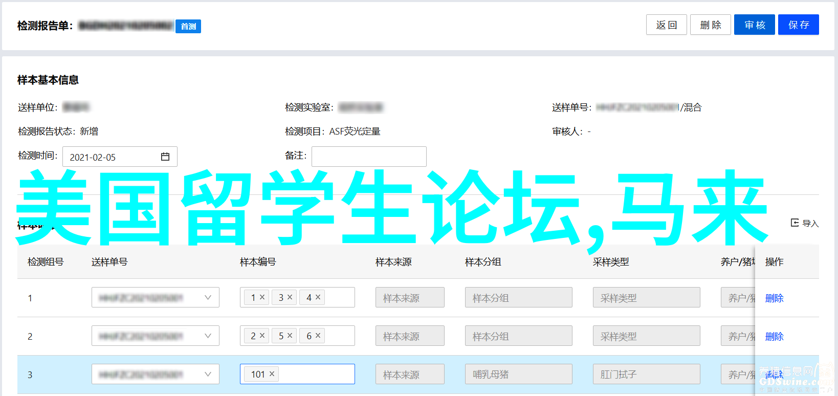Click 样本编号 column header
The width and height of the screenshot is (838, 396).
point(258,262)
